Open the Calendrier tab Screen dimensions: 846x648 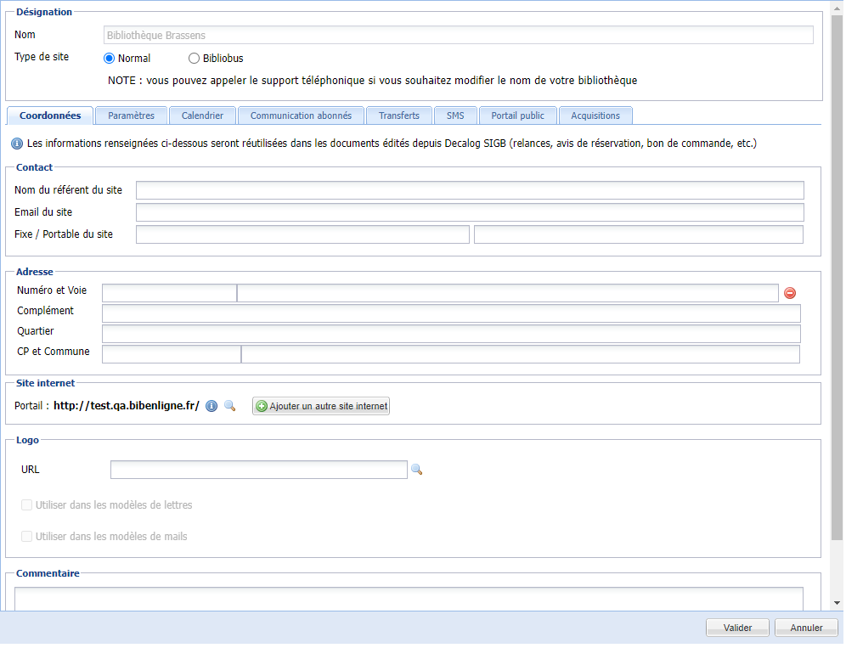point(202,115)
